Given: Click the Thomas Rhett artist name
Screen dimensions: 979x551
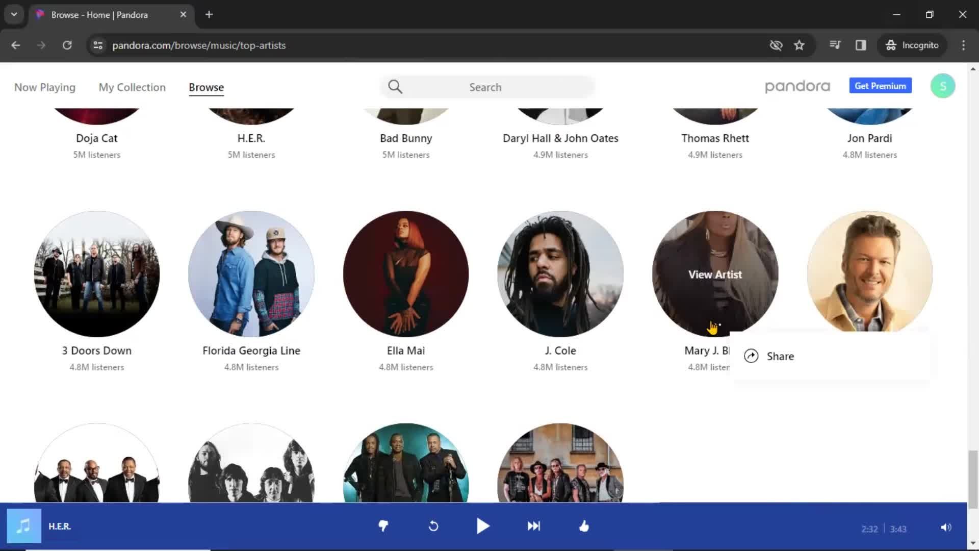Looking at the screenshot, I should (x=715, y=138).
